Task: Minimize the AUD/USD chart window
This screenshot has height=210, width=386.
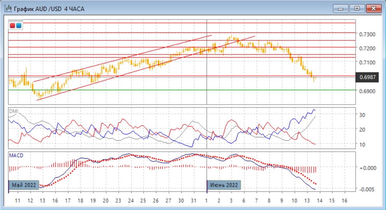Action: coord(340,8)
